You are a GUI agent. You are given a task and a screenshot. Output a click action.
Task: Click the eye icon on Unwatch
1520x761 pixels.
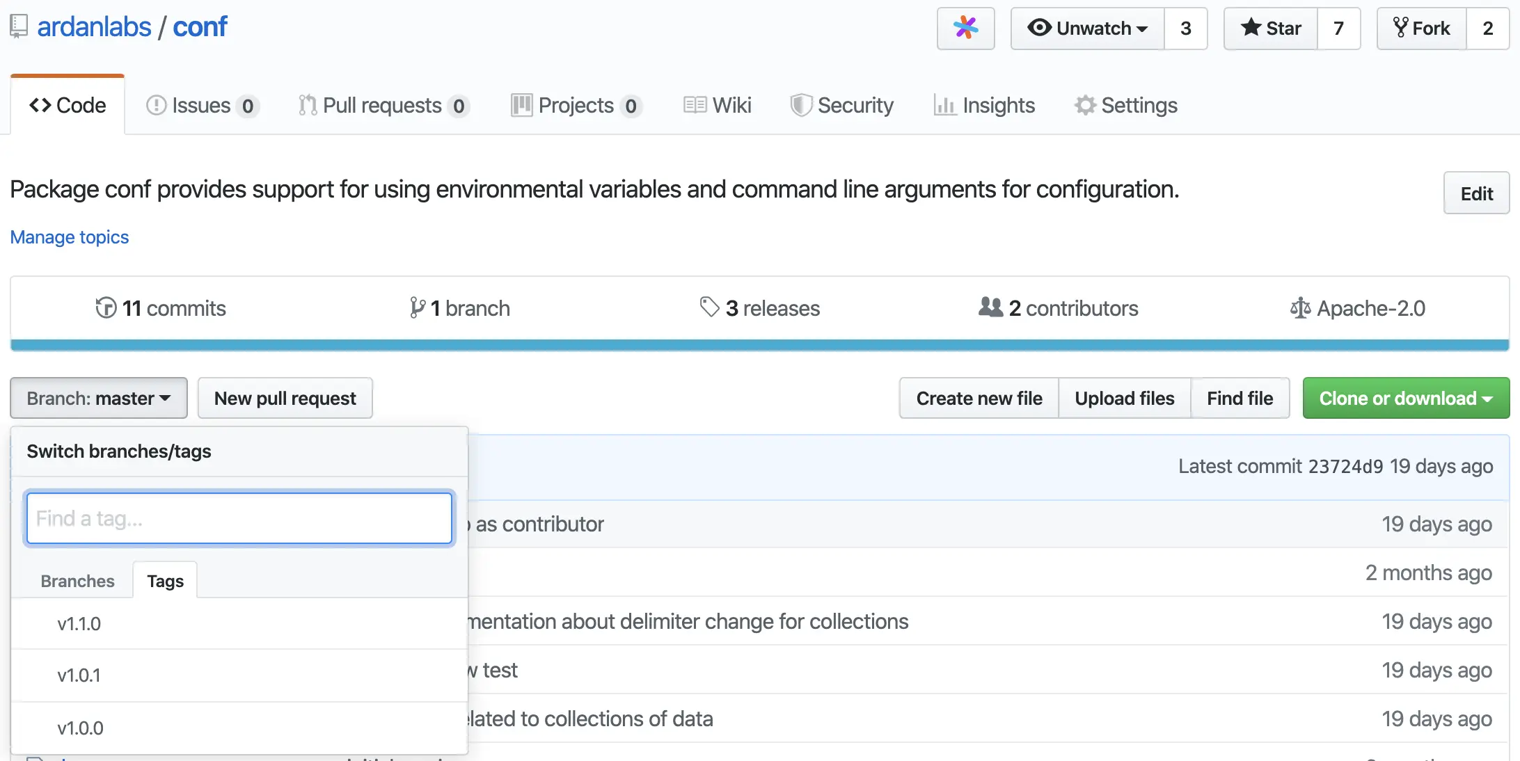tap(1039, 27)
